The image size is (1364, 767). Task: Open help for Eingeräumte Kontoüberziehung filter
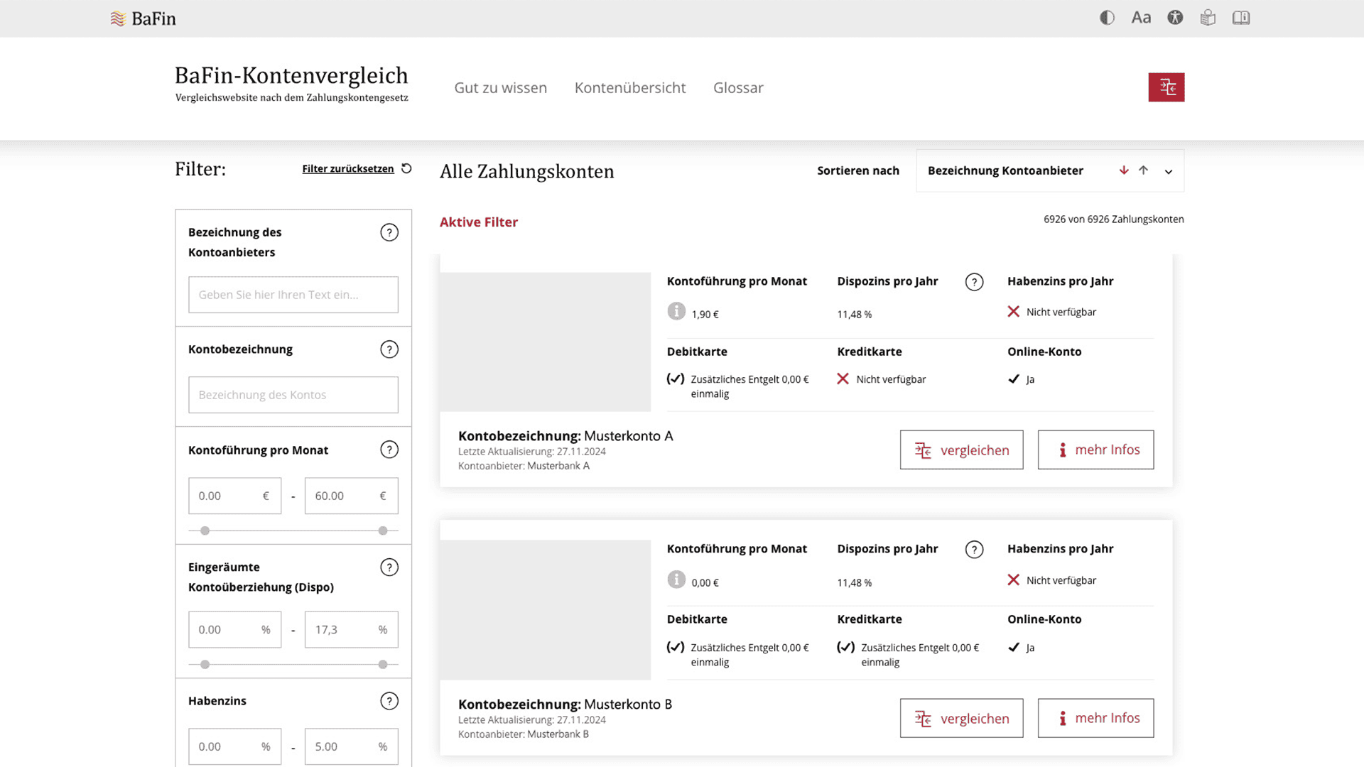click(389, 567)
